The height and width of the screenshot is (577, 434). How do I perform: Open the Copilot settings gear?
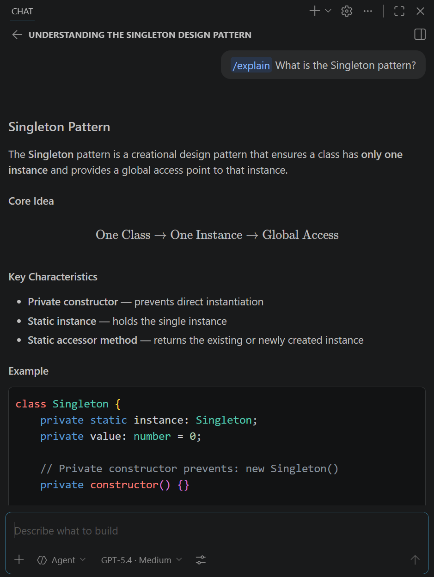click(346, 11)
